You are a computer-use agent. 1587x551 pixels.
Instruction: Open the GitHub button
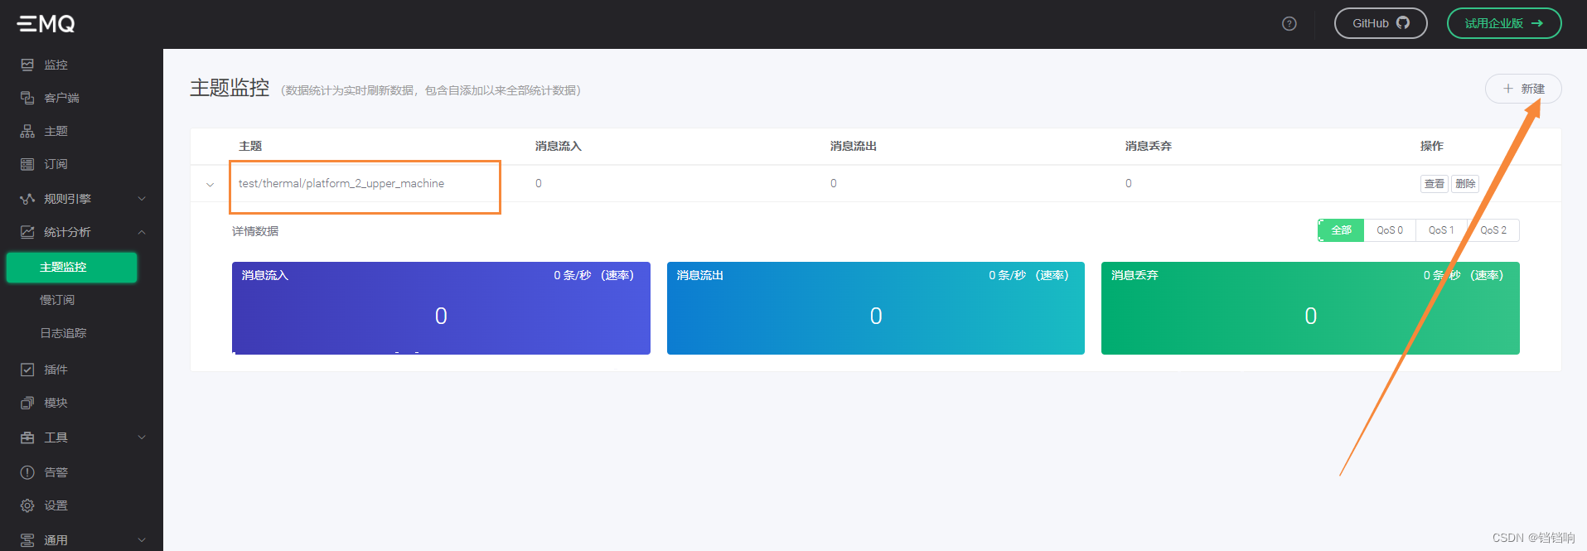click(1381, 23)
